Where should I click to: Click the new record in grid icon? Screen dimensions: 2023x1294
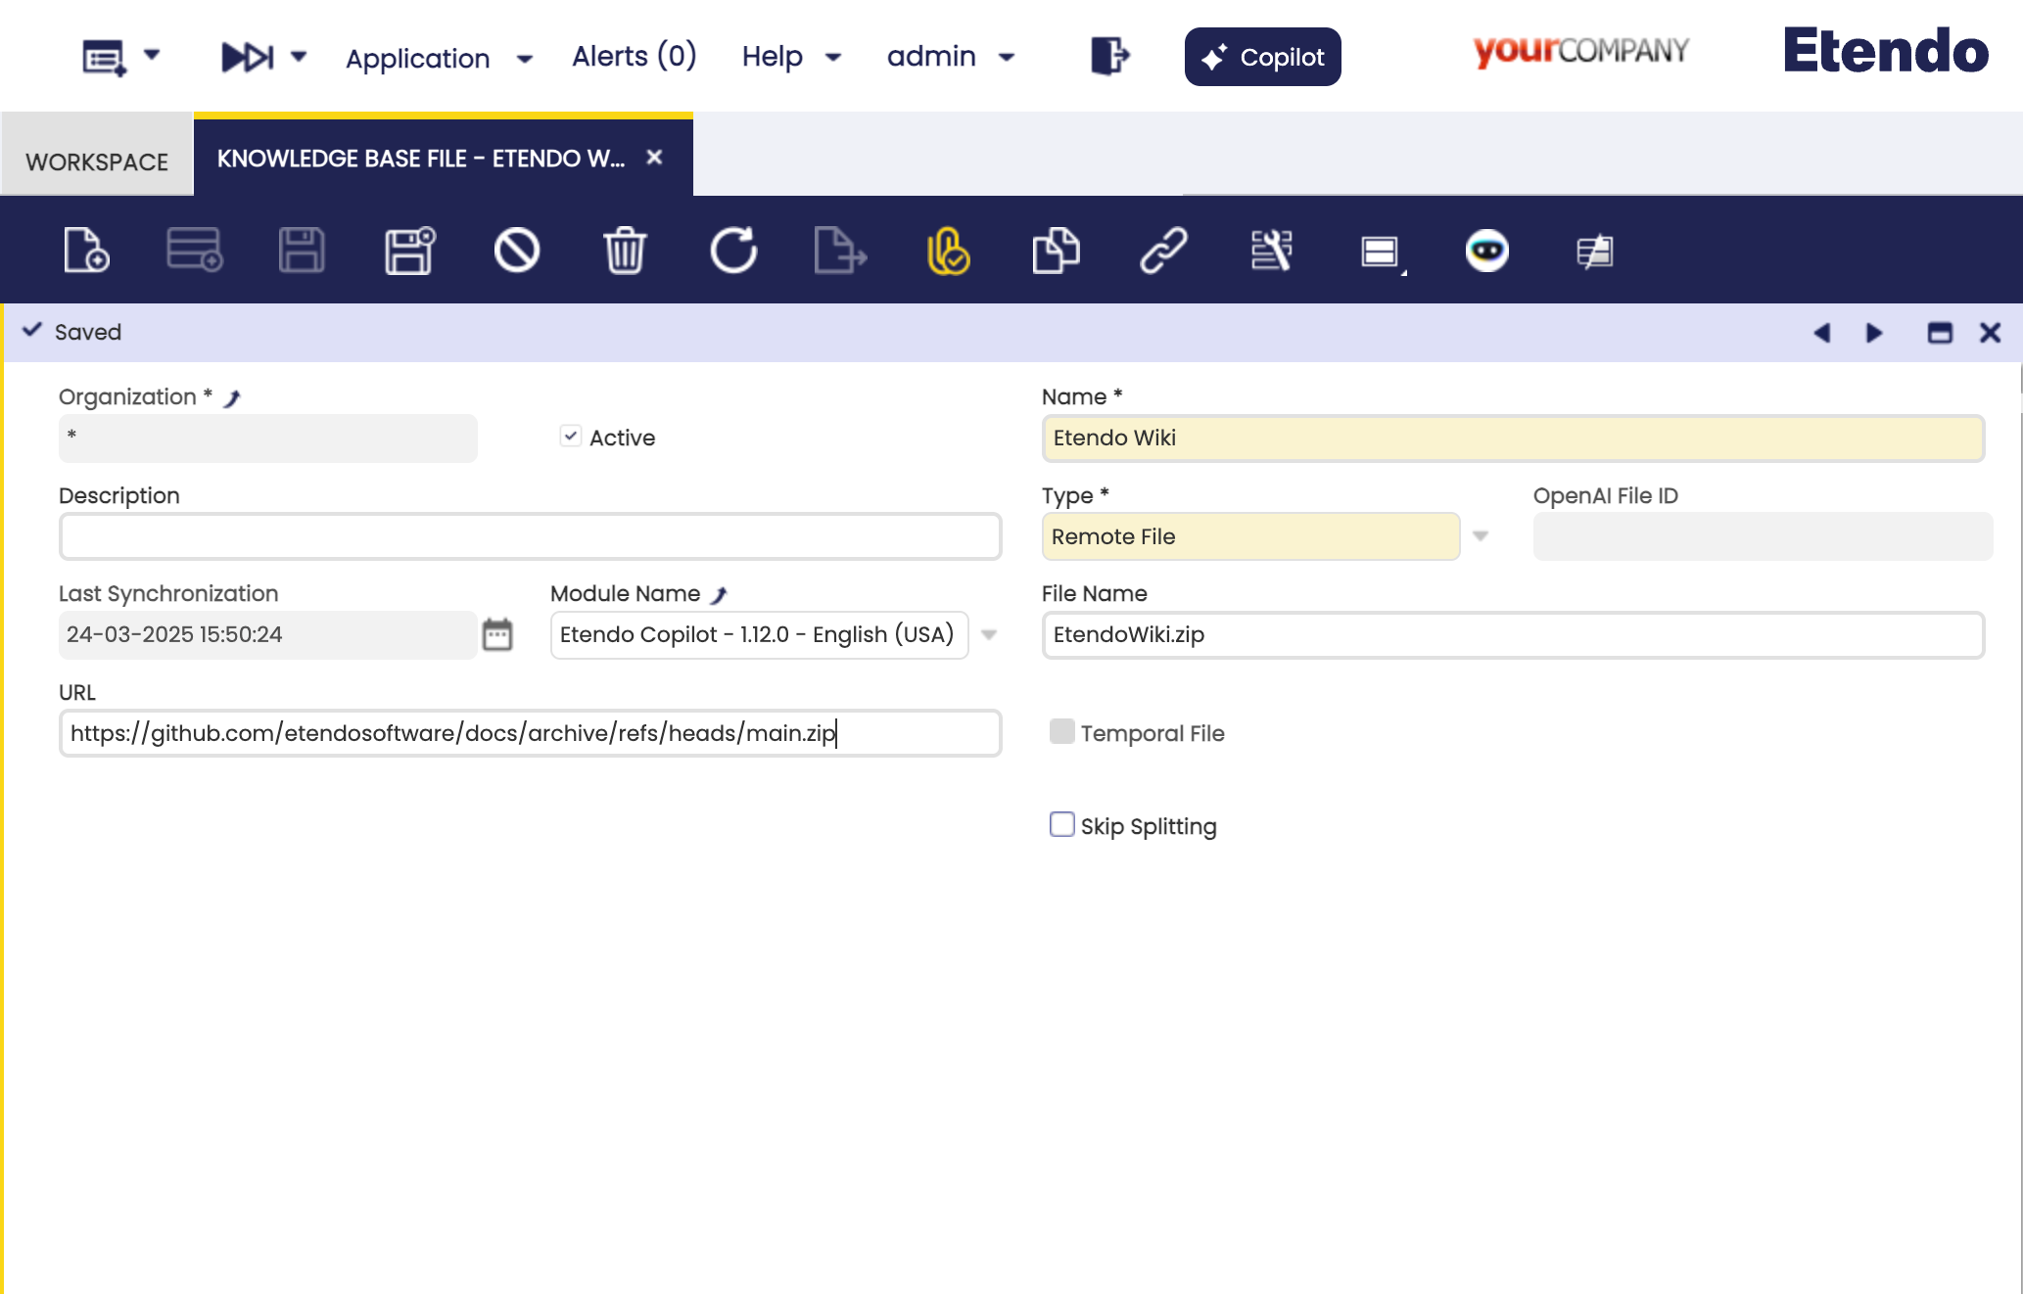click(194, 251)
